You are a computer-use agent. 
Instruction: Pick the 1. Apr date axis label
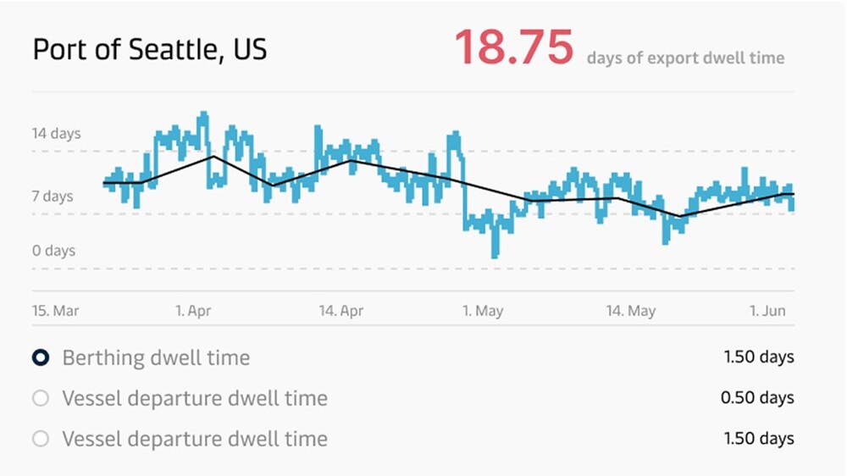click(193, 311)
